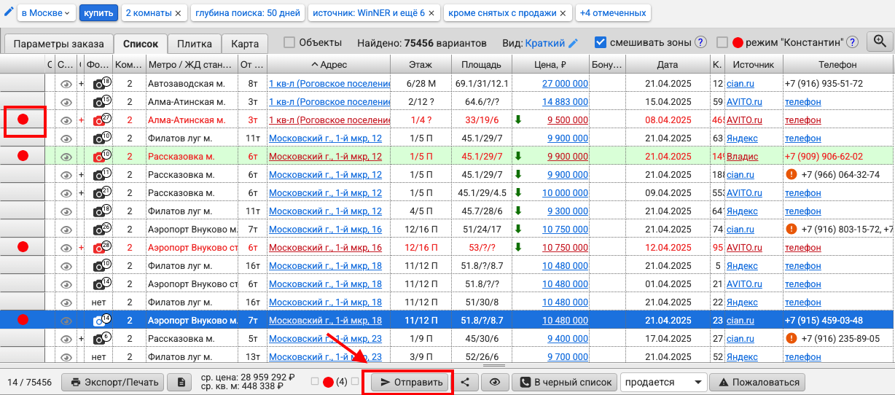Click 'Источник' column header
This screenshot has width=895, height=395.
tap(753, 64)
